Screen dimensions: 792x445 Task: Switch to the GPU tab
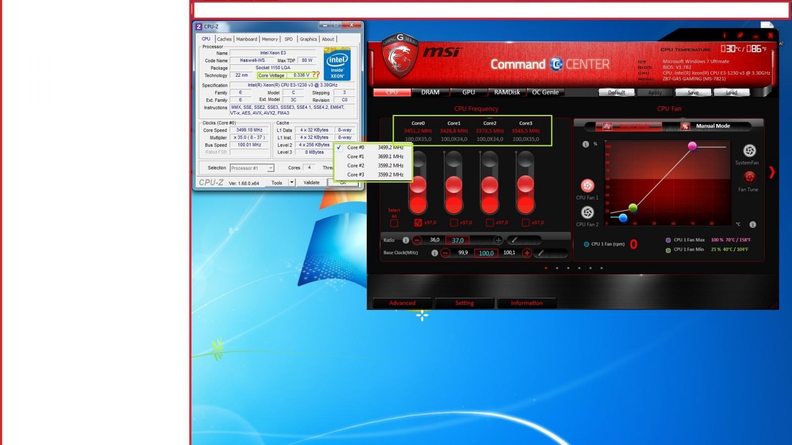tap(469, 92)
